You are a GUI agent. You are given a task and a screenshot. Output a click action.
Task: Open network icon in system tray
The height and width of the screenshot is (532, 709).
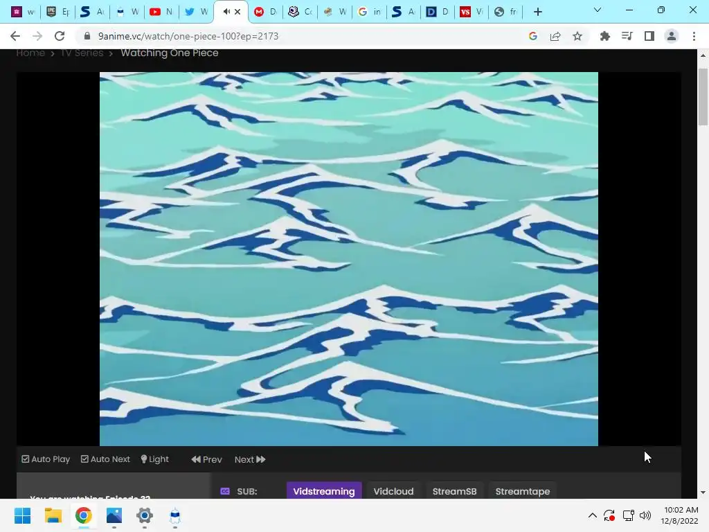click(x=628, y=515)
